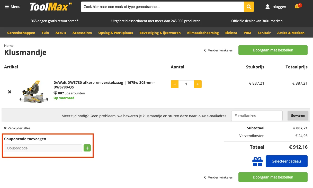Viewport: 313px width, 188px height.
Task: Click Verwijder alles to clear the cart
Action: click(x=17, y=128)
